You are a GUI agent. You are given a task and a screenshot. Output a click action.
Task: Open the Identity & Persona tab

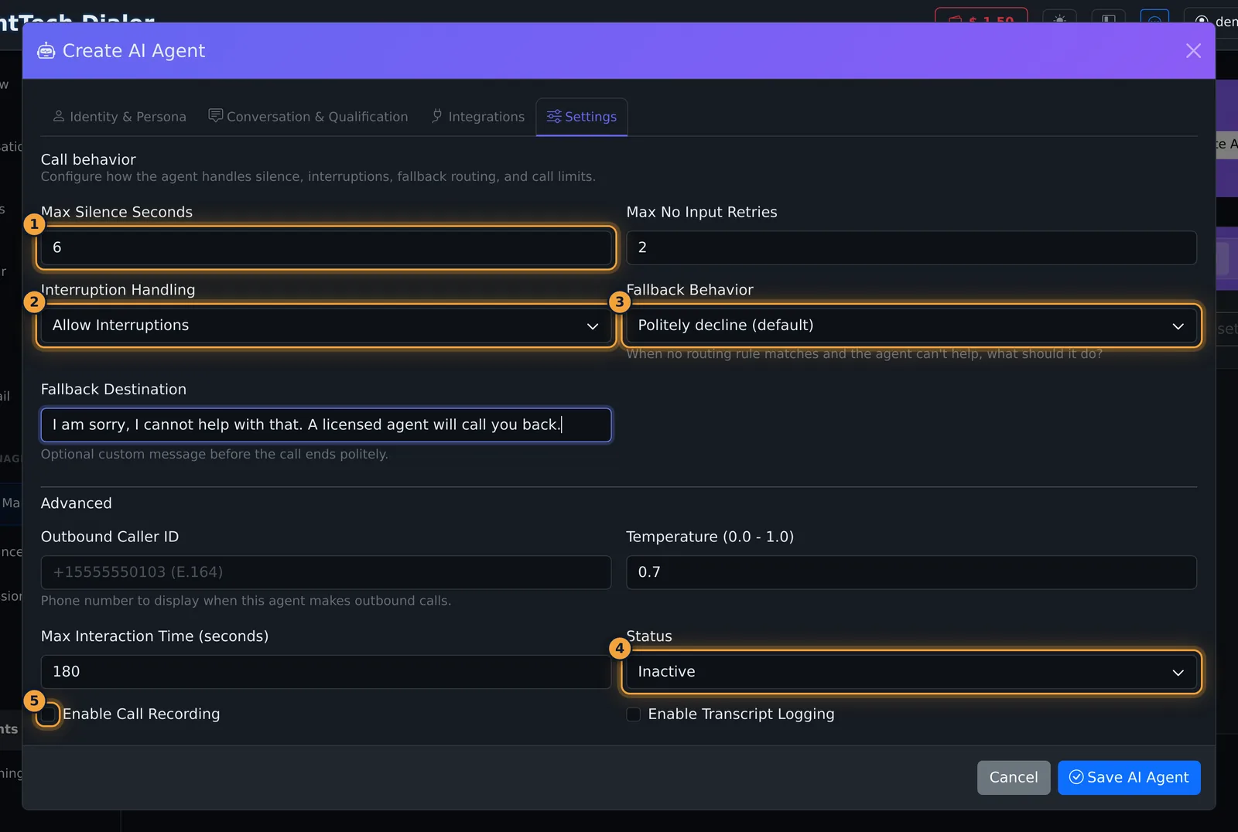tap(119, 117)
